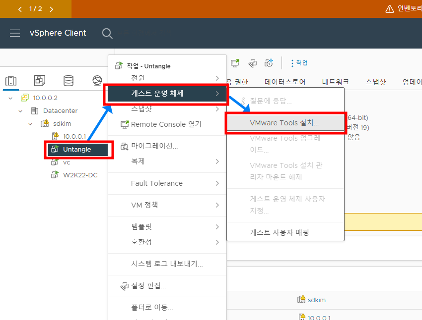Click the W2K22-DC VM icon
Viewport: 422px width, 320px height.
tap(55, 175)
